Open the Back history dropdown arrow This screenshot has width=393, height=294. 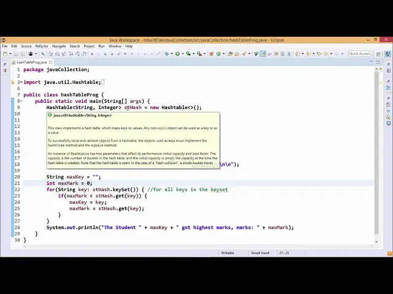point(331,54)
